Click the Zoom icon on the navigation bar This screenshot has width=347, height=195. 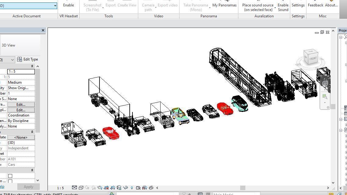[325, 97]
